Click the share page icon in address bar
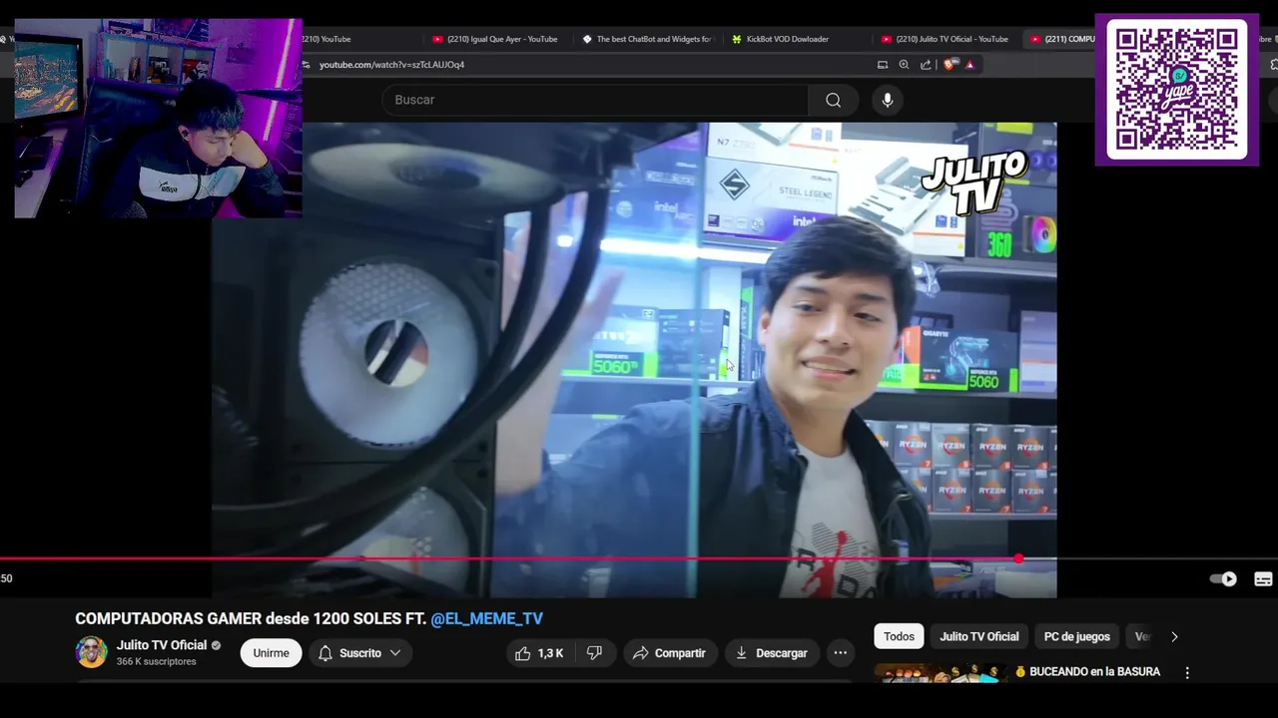The height and width of the screenshot is (718, 1278). click(x=926, y=65)
